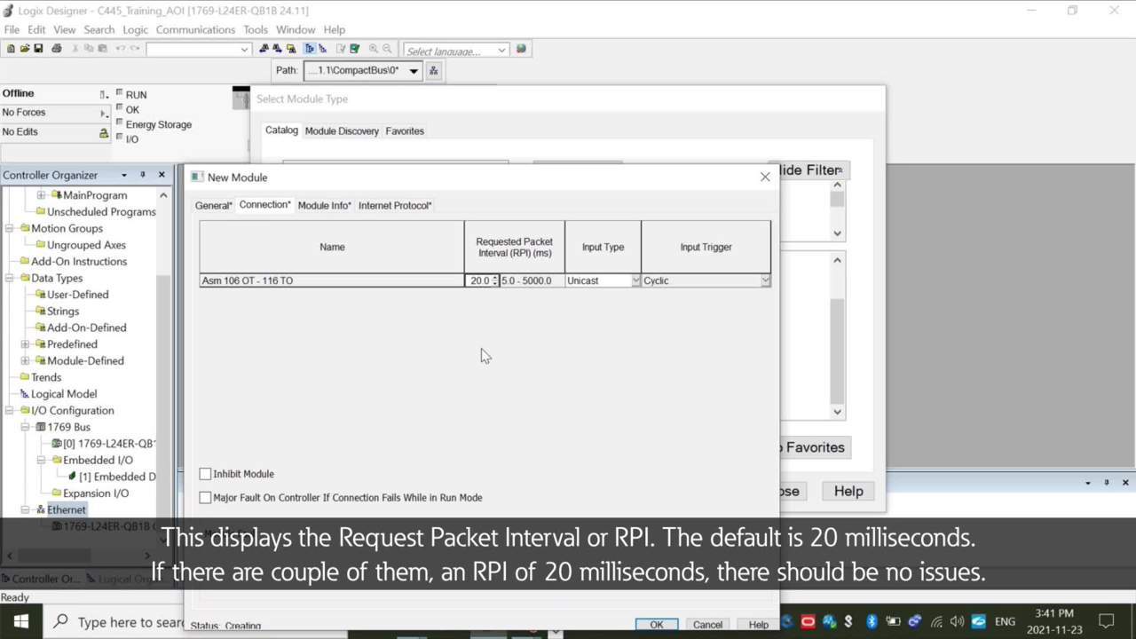Expand the Predefined data types node

26,344
